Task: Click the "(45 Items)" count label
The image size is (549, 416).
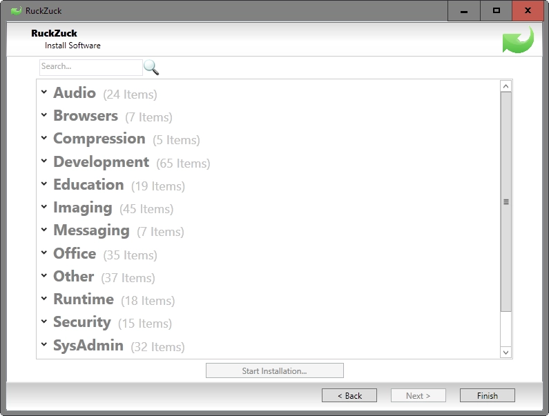Action: pyautogui.click(x=146, y=209)
